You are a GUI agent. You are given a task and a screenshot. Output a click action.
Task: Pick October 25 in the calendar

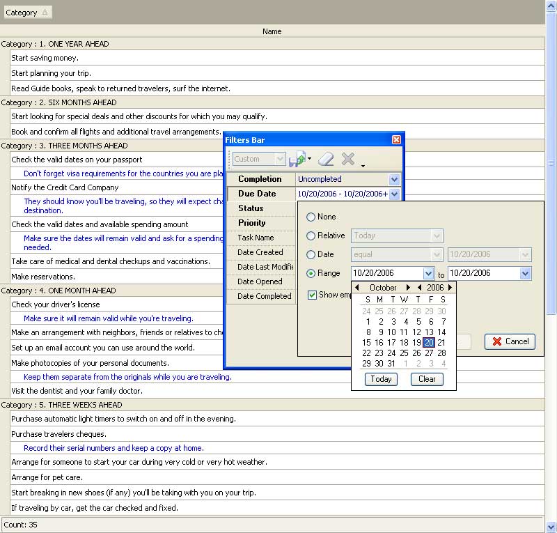[x=404, y=353]
